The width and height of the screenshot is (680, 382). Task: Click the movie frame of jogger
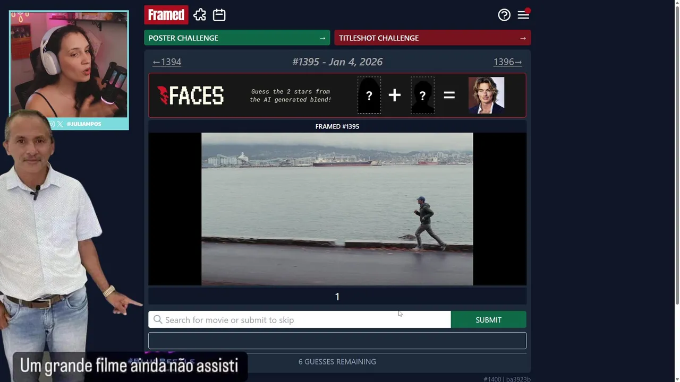point(337,209)
